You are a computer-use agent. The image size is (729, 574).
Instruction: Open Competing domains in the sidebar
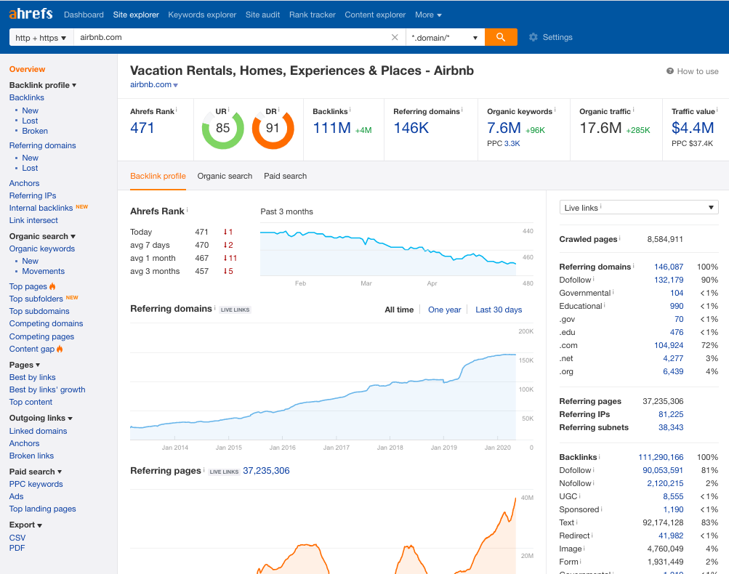(46, 323)
